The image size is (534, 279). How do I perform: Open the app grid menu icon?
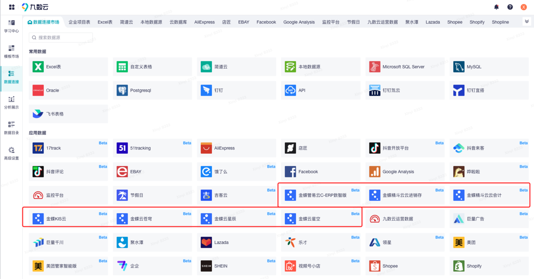[x=12, y=7]
